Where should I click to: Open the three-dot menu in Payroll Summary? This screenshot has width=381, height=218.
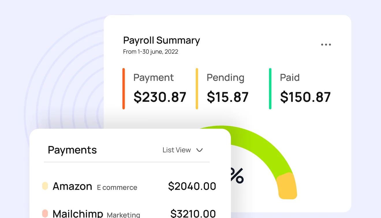(326, 45)
